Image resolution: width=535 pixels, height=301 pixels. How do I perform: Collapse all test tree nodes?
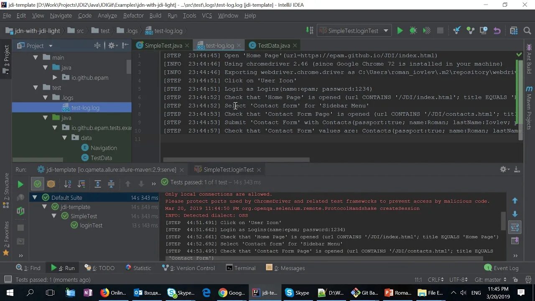tap(111, 184)
